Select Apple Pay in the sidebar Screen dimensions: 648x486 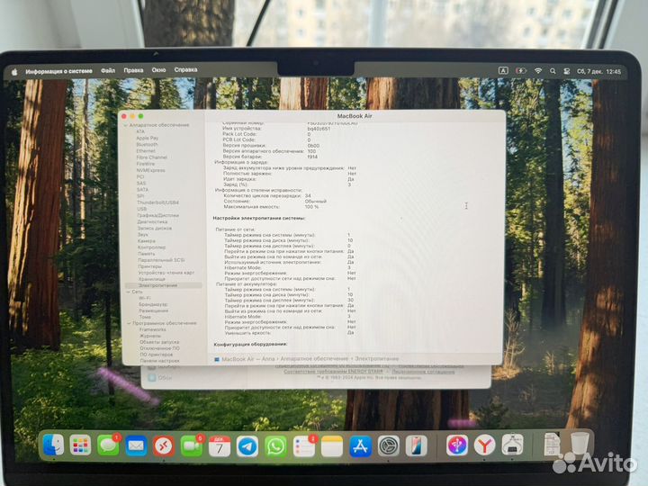tap(147, 138)
